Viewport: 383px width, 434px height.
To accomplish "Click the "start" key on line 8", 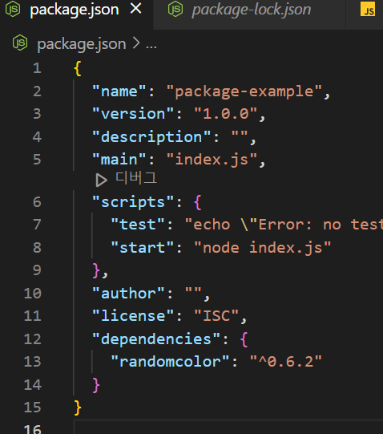I will point(143,247).
